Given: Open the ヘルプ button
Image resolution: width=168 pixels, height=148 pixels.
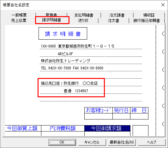Looking at the screenshot, I should point(152,142).
